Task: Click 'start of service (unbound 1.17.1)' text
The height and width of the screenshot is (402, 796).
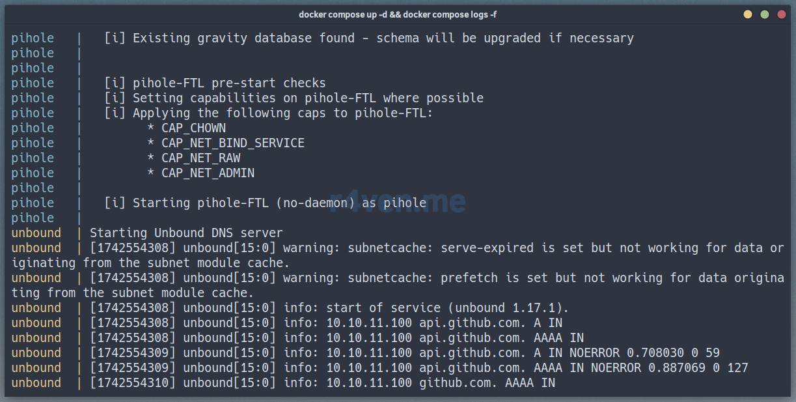Action: tap(447, 308)
